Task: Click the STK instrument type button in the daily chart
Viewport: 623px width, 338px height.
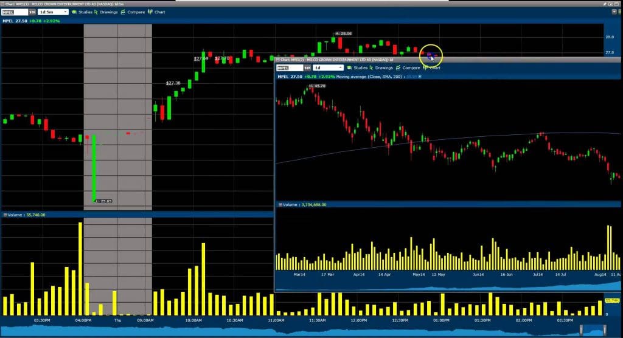Action: coord(307,67)
